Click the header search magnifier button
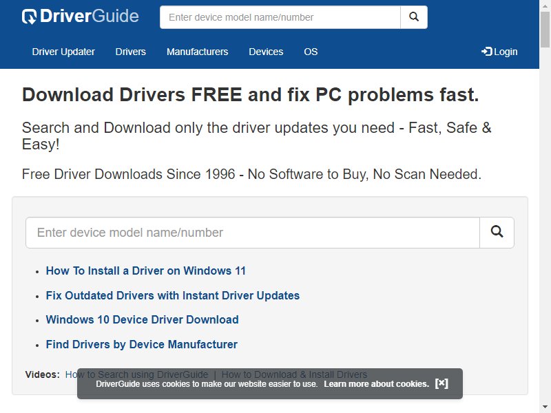Screen dimensions: 551x413 pyautogui.click(x=414, y=17)
